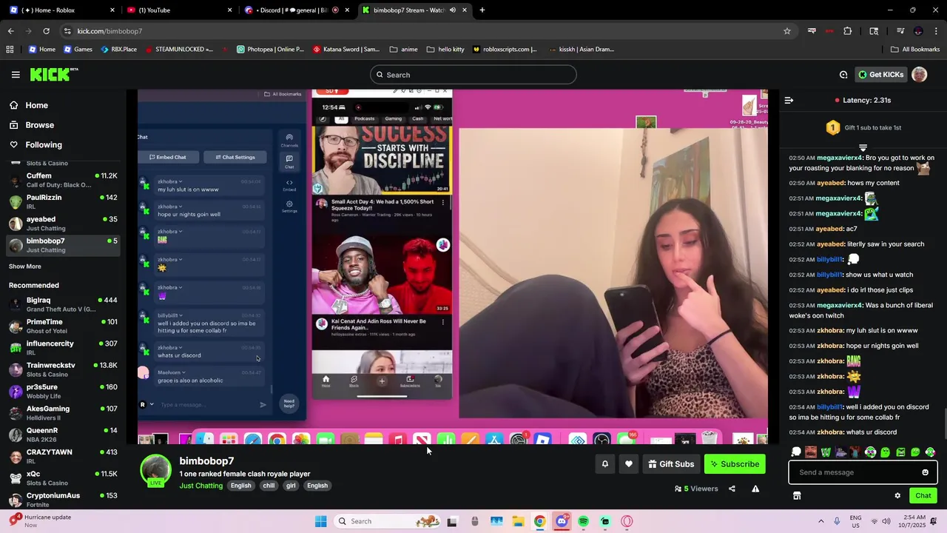Screen dimensions: 947x533
Task: Click the Windows Start button
Action: [x=320, y=521]
